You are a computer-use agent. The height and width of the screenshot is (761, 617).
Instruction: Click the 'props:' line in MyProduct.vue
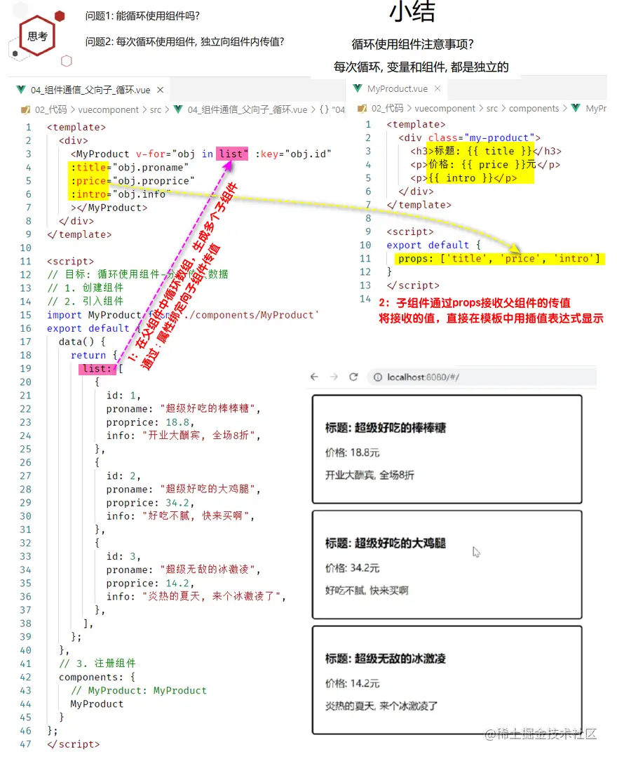(499, 259)
